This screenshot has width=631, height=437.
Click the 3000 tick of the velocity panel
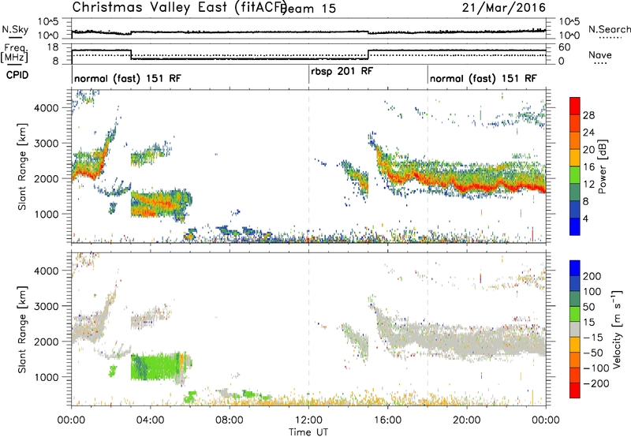[46, 306]
